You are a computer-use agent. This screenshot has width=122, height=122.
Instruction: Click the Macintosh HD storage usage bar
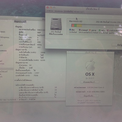97,26
